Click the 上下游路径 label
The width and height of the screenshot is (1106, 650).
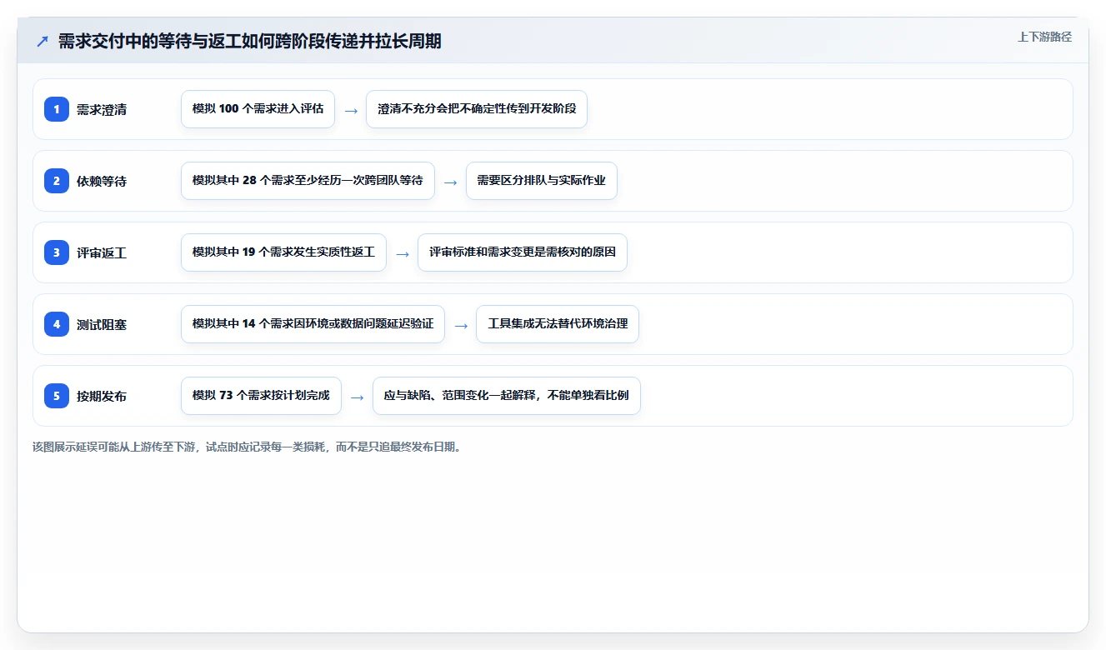click(1044, 37)
